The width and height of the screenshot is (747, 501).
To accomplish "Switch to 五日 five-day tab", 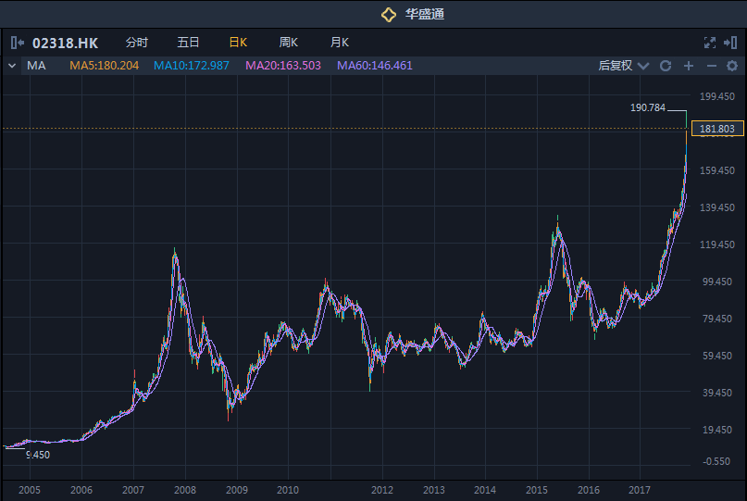I will (x=188, y=43).
